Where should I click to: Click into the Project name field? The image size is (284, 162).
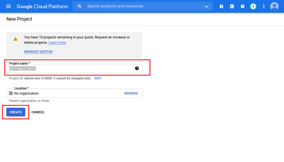[x=74, y=69]
